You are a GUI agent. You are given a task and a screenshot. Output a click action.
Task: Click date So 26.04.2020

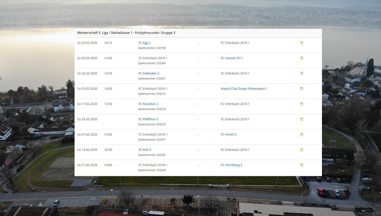(x=87, y=73)
